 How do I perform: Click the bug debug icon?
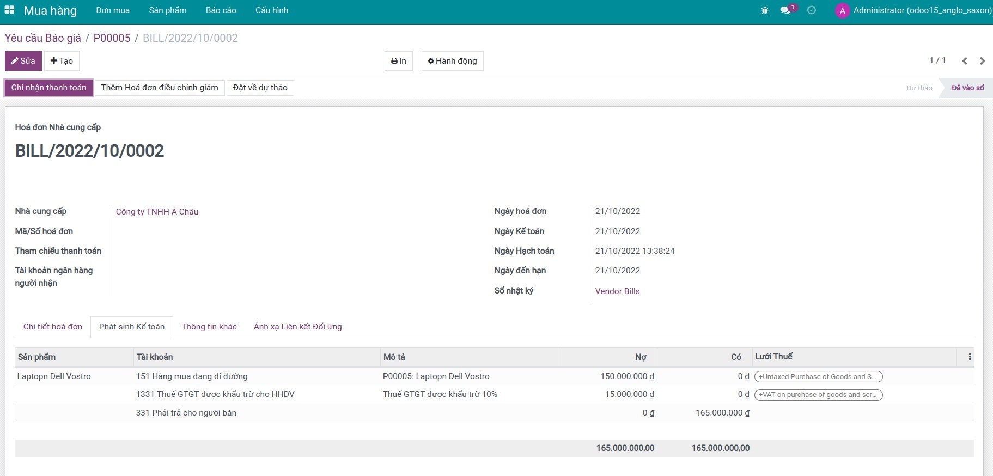pyautogui.click(x=765, y=10)
